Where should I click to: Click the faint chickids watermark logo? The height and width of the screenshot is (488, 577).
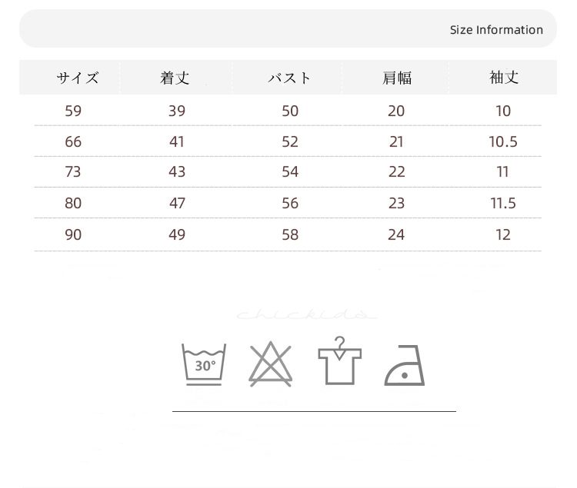[x=306, y=314]
